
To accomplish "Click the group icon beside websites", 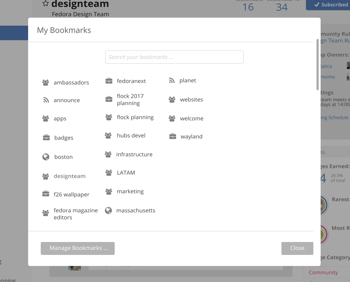I will tap(172, 100).
